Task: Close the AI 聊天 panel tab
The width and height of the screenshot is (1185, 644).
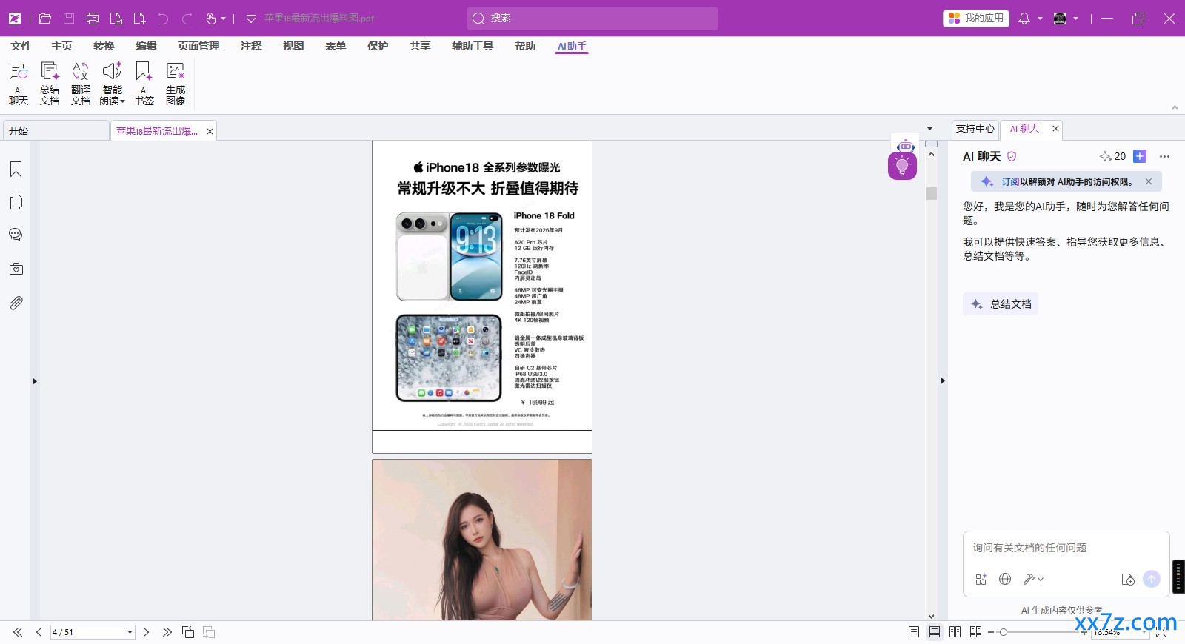Action: click(x=1055, y=129)
